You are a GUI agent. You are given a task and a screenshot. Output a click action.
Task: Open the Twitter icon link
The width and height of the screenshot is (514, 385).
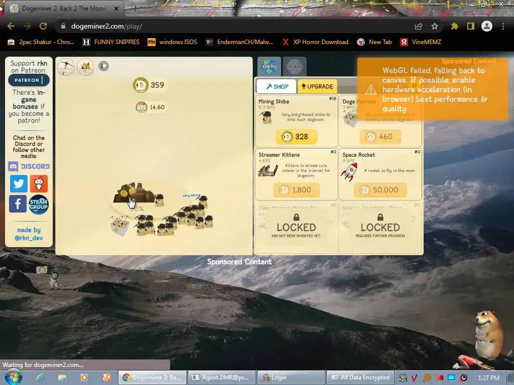(19, 183)
